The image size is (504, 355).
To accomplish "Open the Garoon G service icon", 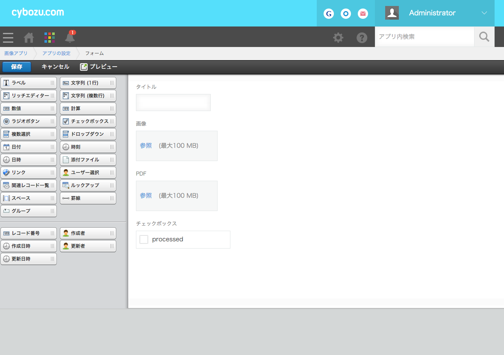I will point(328,14).
